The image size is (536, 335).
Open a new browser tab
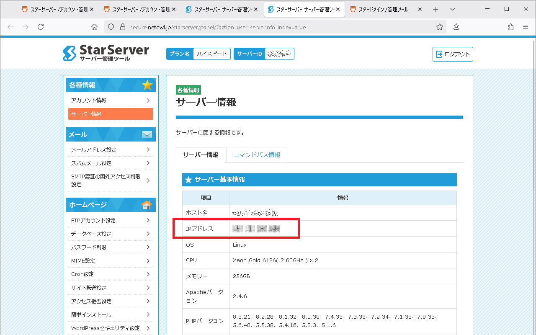pyautogui.click(x=436, y=9)
